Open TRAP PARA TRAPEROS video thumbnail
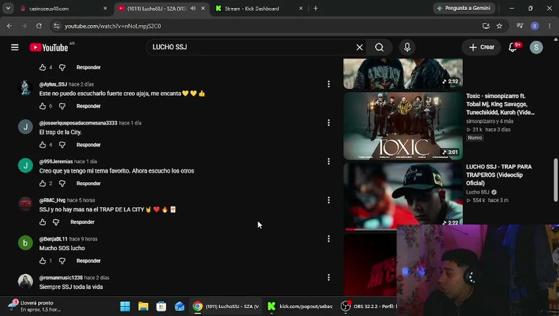Screen dimensions: 559x316 click(x=403, y=197)
